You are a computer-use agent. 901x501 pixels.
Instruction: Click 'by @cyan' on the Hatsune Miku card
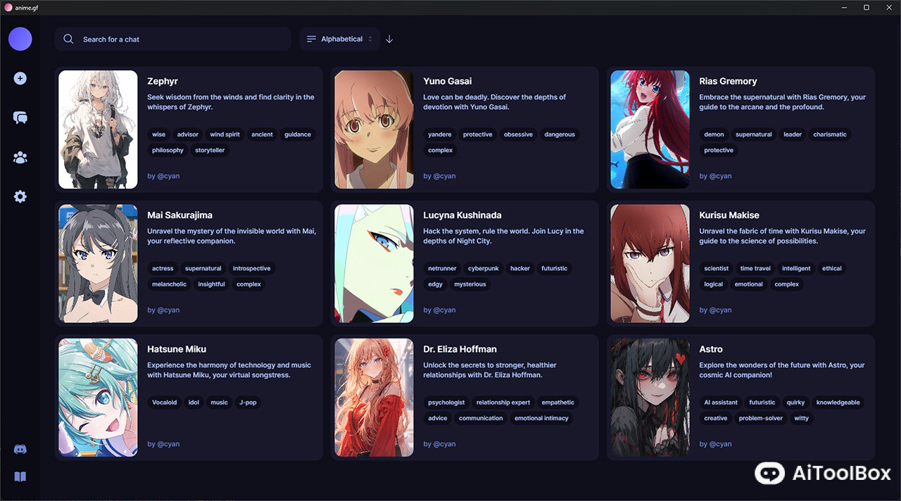coord(163,444)
